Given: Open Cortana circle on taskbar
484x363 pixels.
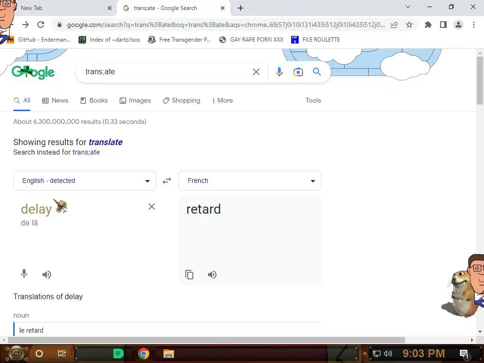Looking at the screenshot, I should click(x=39, y=354).
